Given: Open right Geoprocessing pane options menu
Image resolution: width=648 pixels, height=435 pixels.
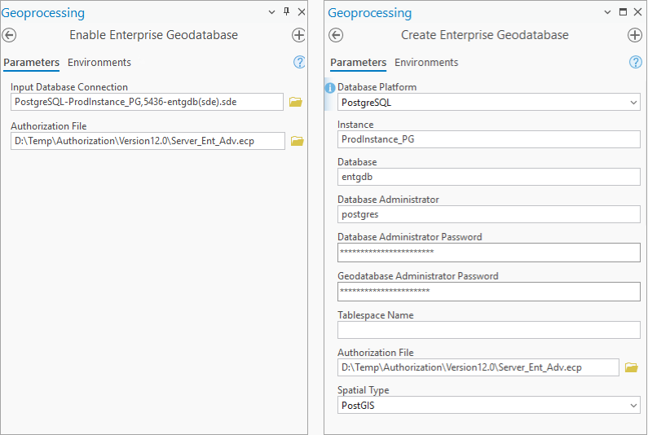Looking at the screenshot, I should (x=607, y=12).
